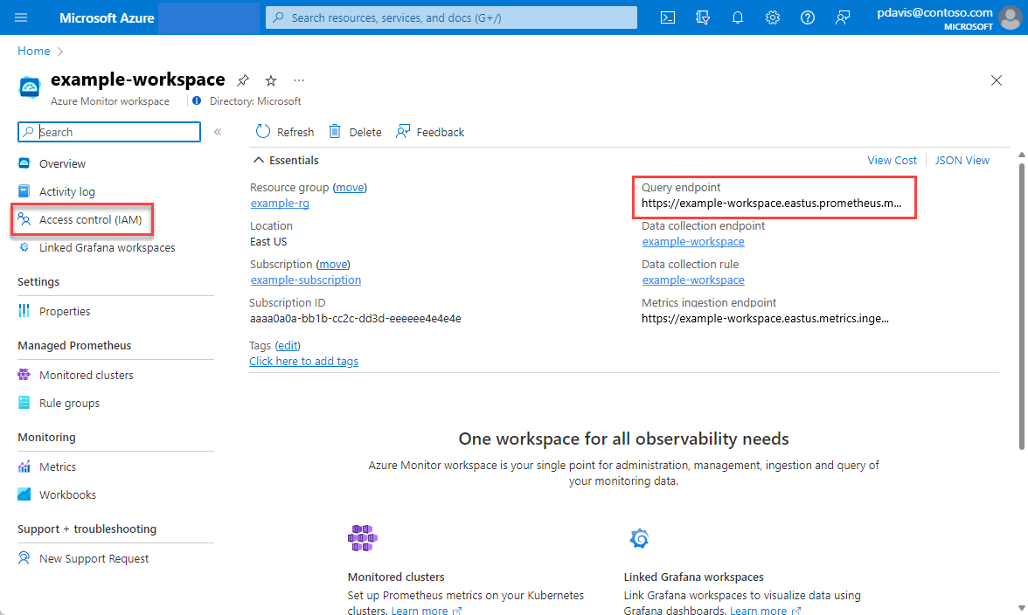
Task: Open Properties under Settings
Action: [x=65, y=311]
